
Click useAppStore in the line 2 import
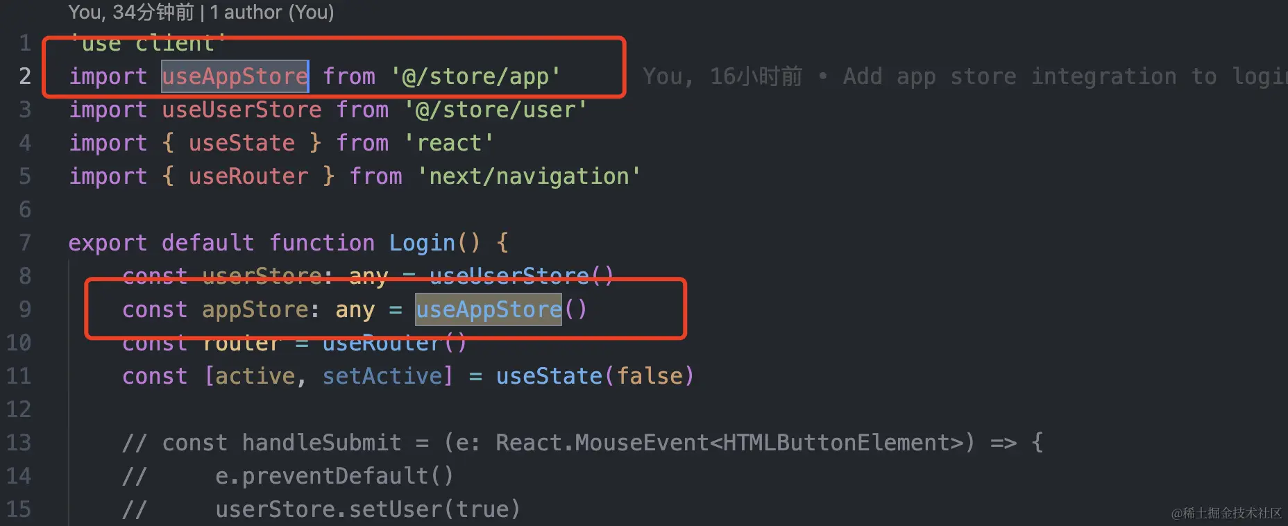click(x=235, y=76)
